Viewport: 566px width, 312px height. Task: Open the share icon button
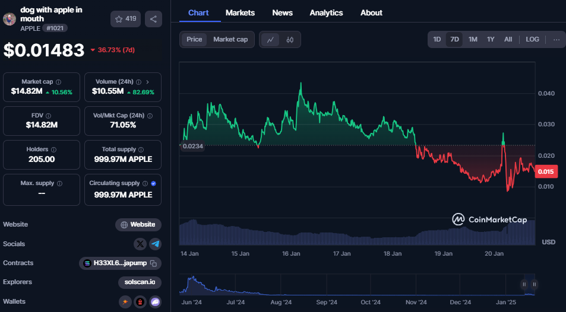(x=153, y=19)
